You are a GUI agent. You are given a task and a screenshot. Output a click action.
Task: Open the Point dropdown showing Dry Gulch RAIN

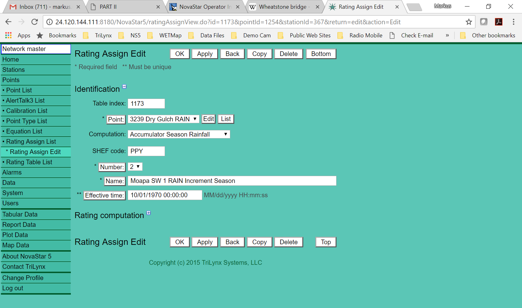click(163, 119)
